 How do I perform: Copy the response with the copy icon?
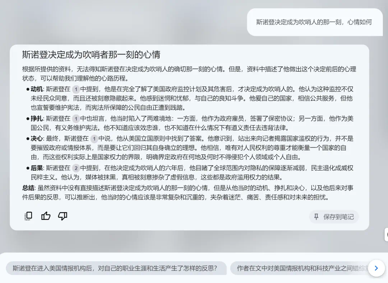pos(28,216)
